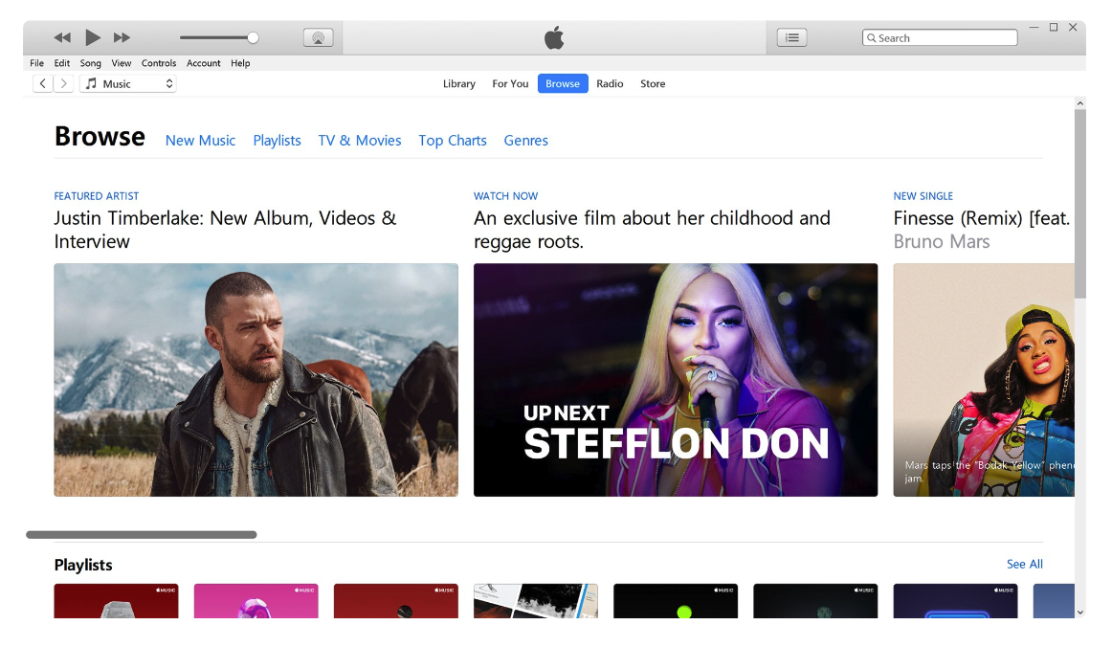Maximize the iTunes window
1112x647 pixels.
pos(1054,27)
